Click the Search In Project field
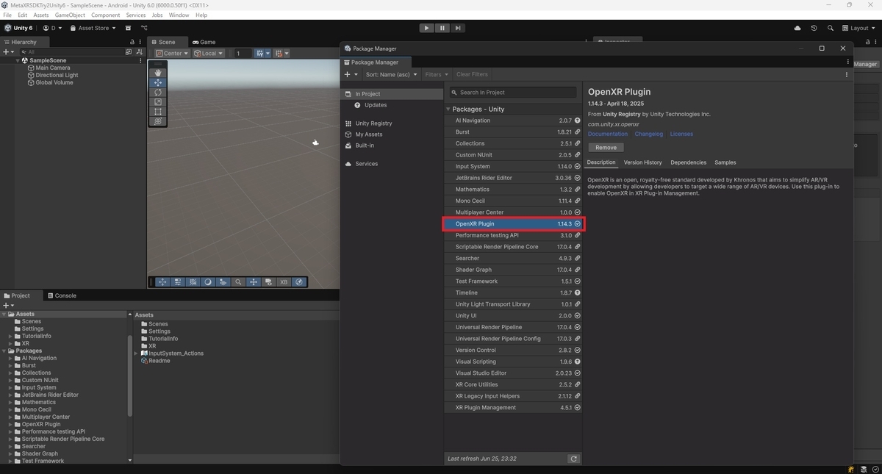 pos(513,92)
